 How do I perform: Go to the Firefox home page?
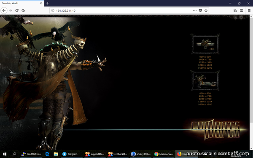click(23, 11)
